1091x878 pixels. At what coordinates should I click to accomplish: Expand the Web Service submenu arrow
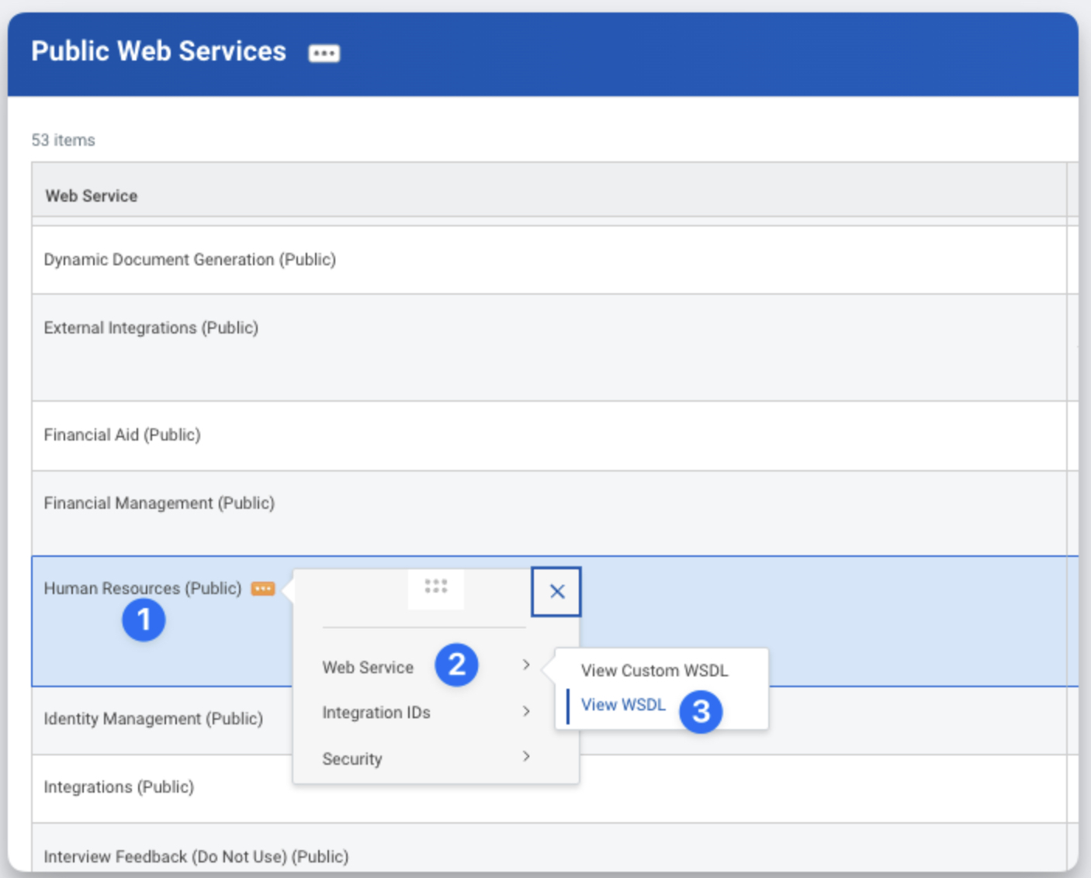point(526,665)
